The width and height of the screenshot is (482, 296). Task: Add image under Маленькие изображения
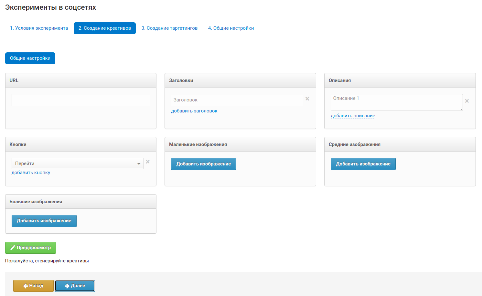tap(204, 164)
